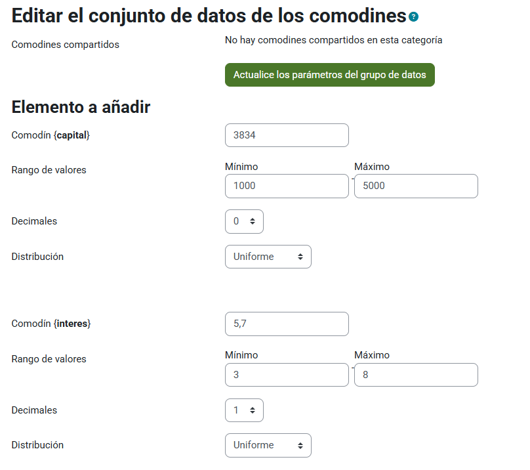Focus the capital wildcard value field showing 3834
The width and height of the screenshot is (530, 470).
coord(287,135)
